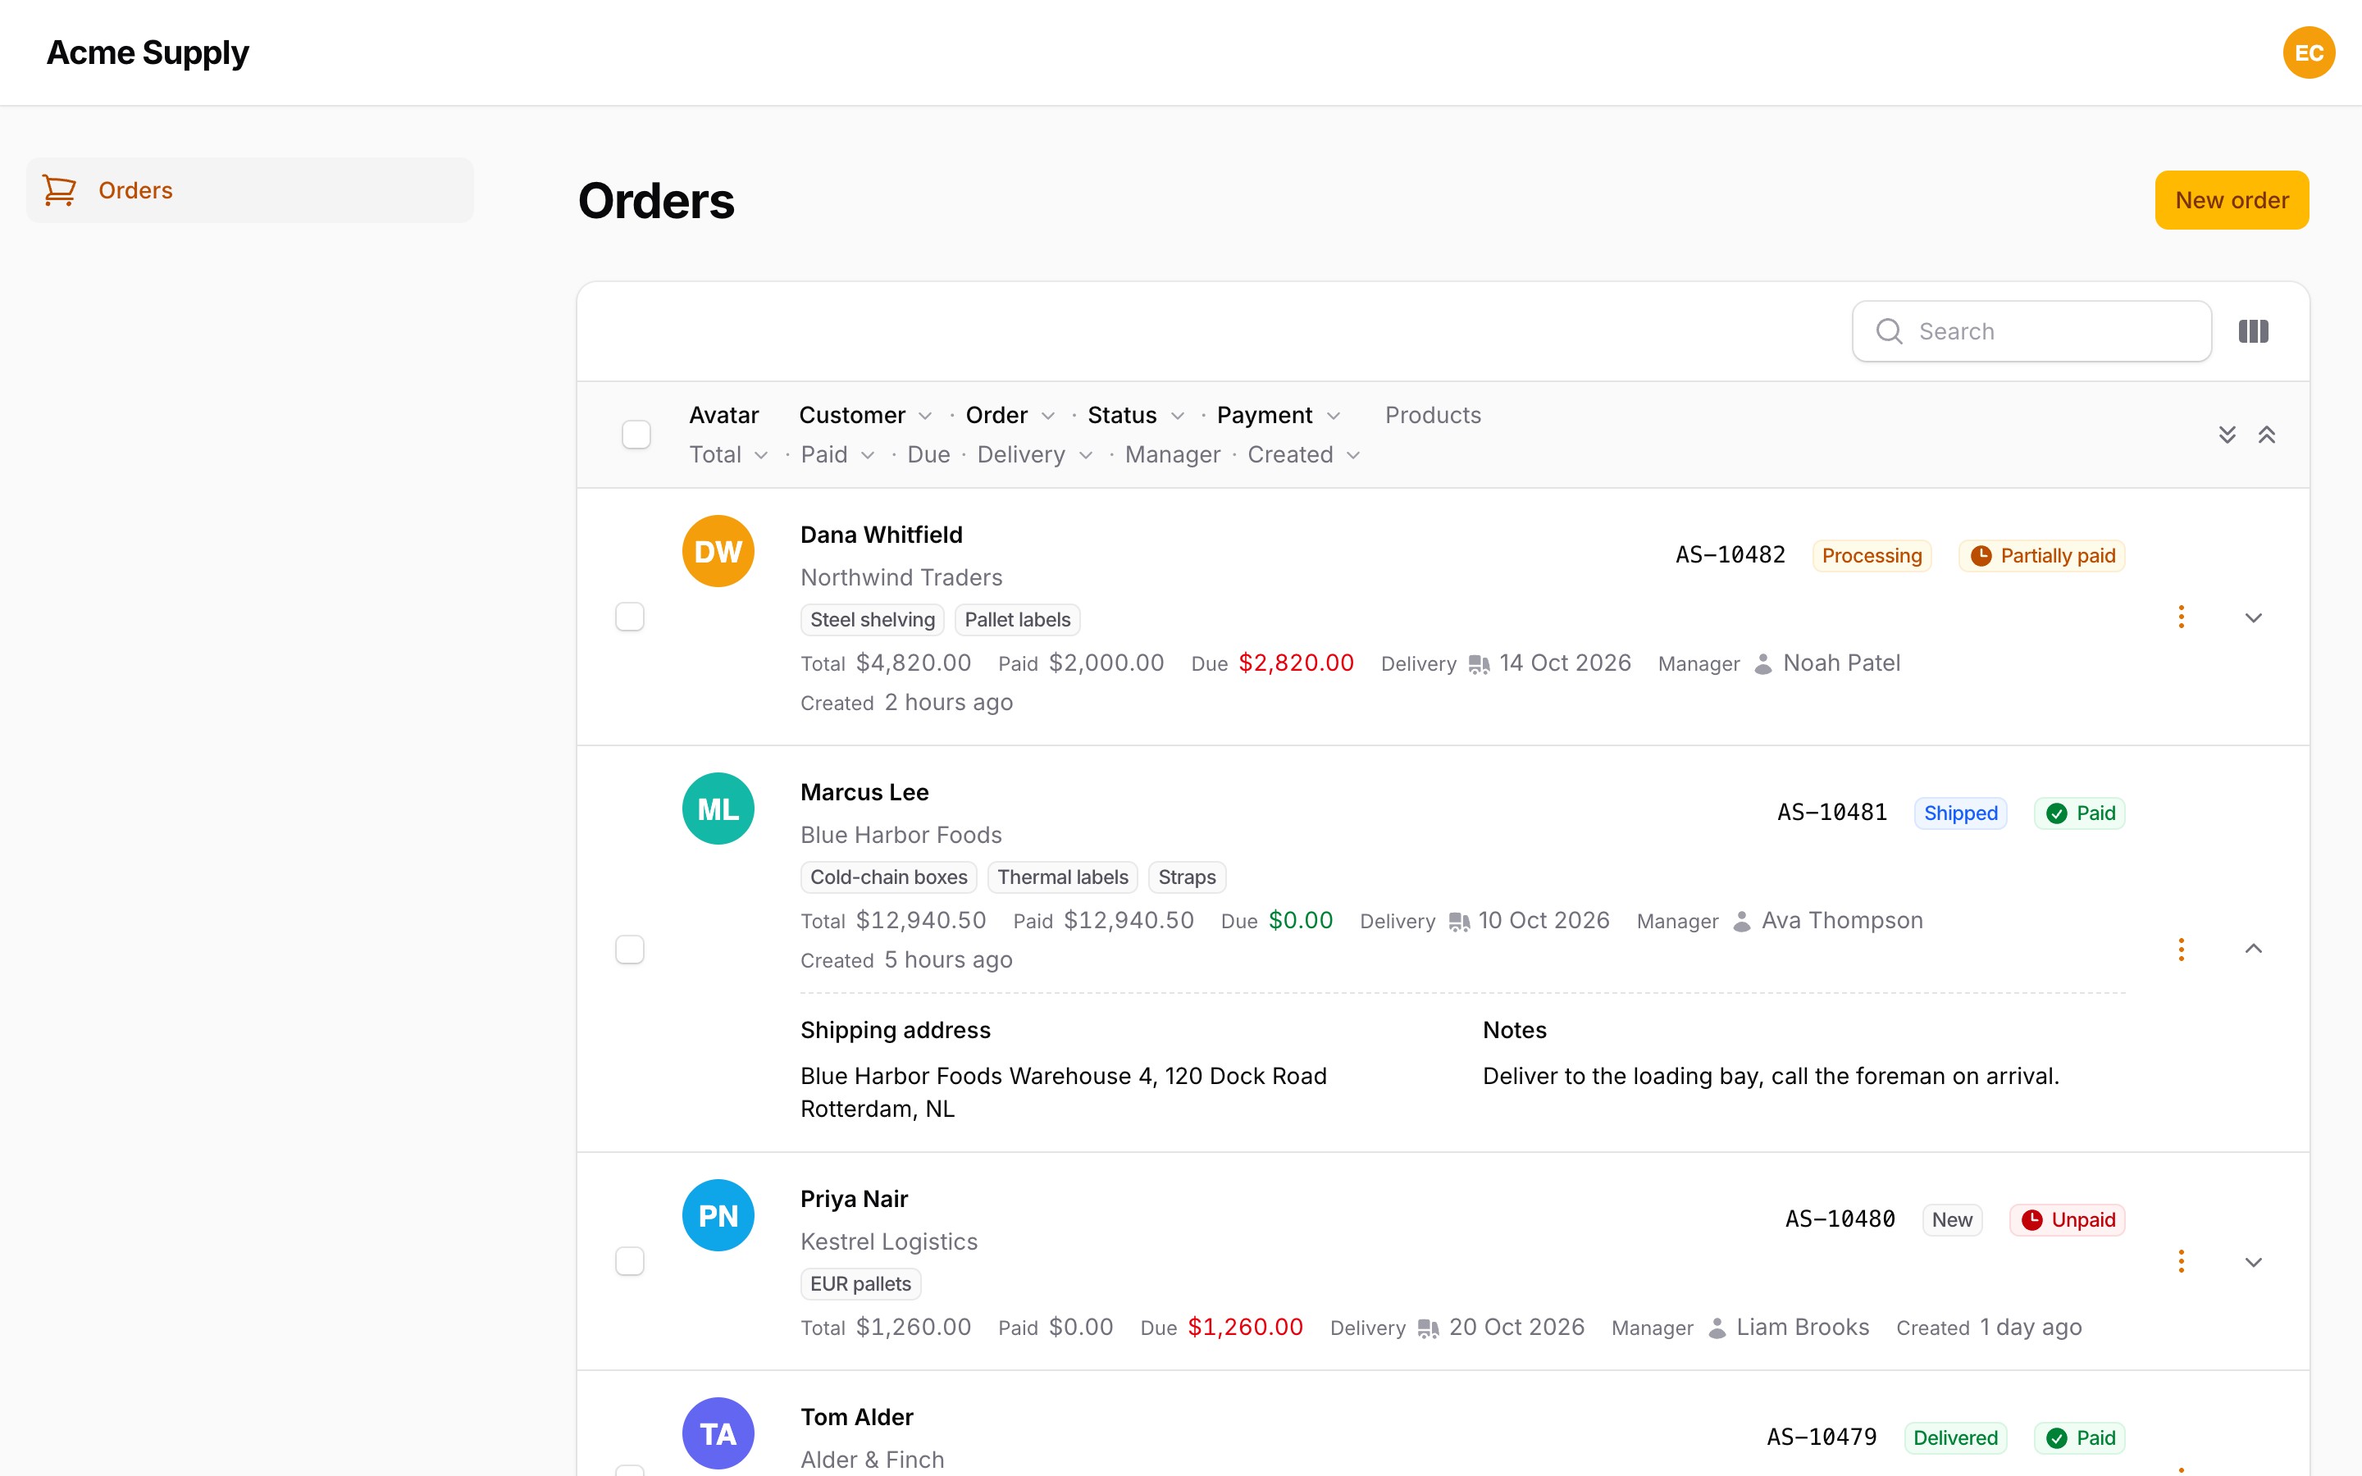Image resolution: width=2362 pixels, height=1476 pixels.
Task: Open the column toggle icon
Action: click(2254, 331)
